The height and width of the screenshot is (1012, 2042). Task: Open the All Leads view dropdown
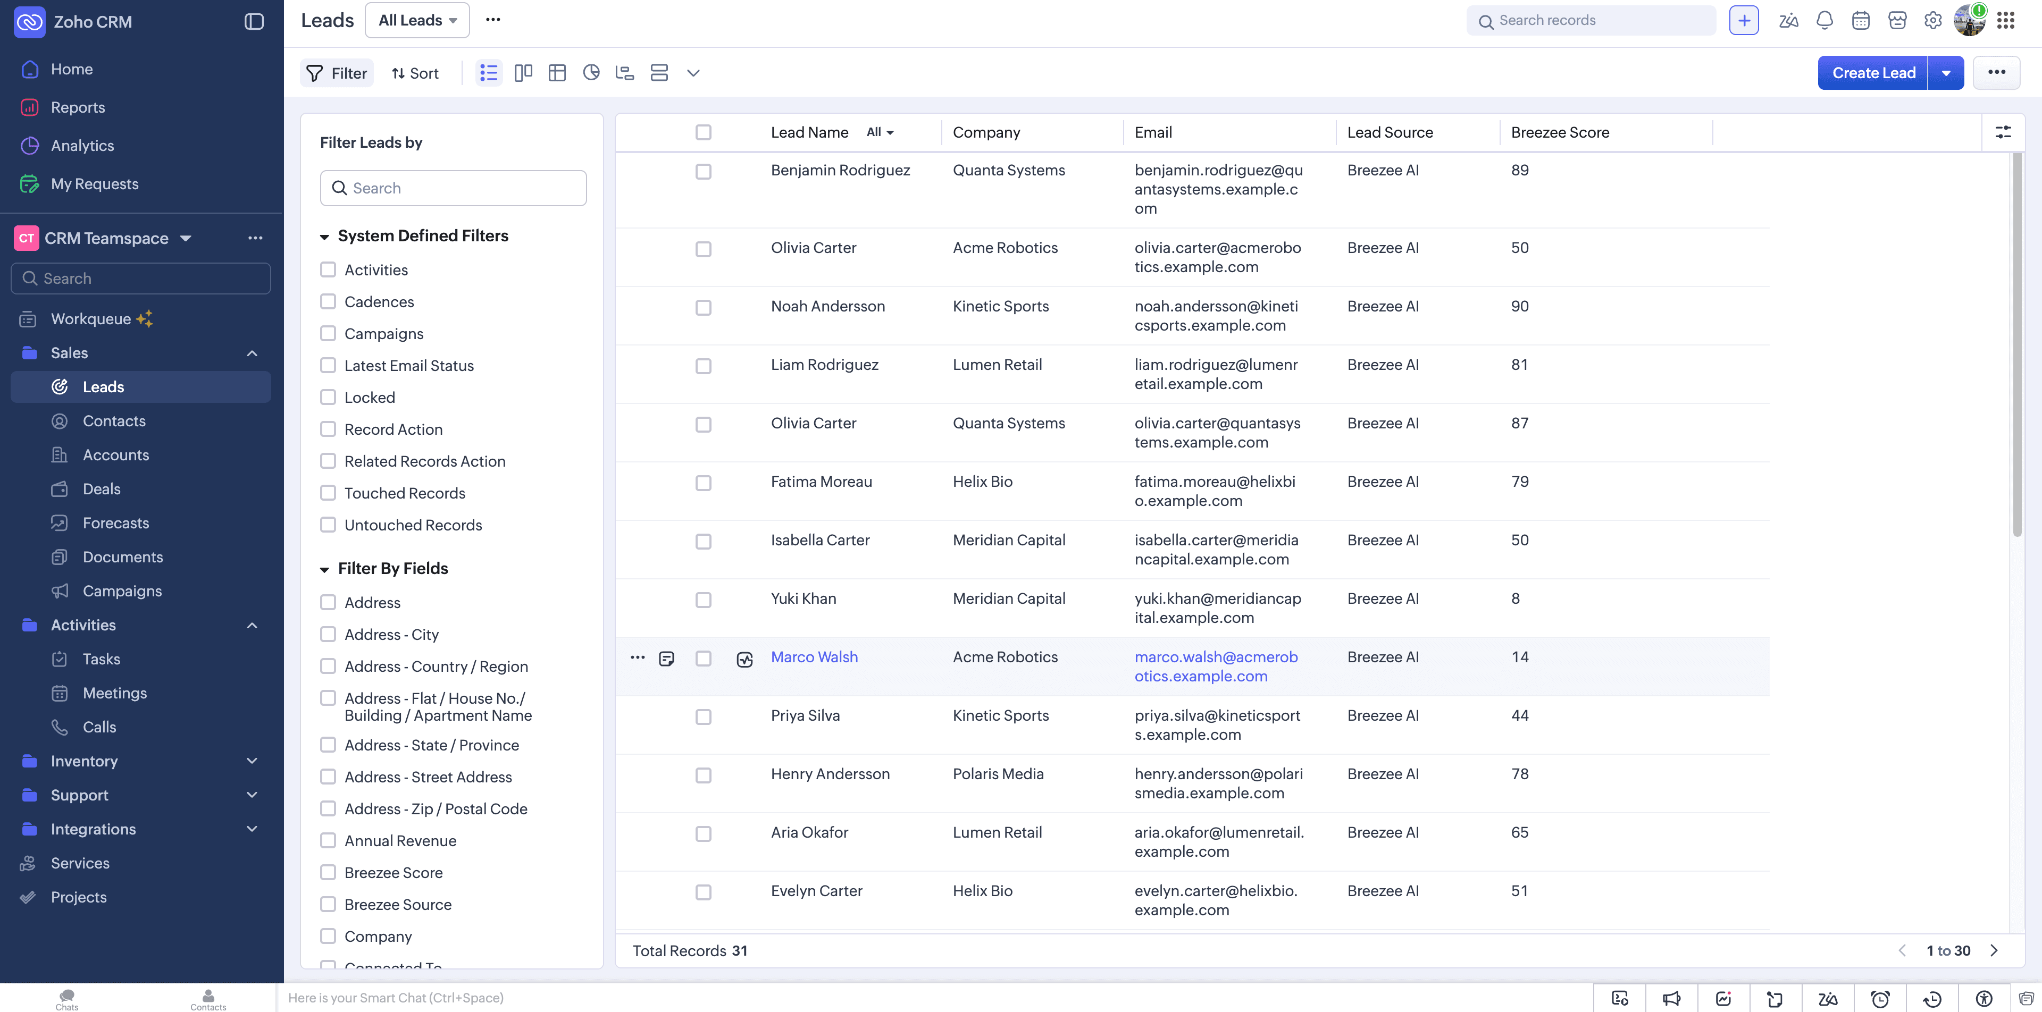click(417, 21)
